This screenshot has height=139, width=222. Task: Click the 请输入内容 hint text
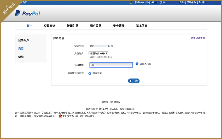[145, 64]
